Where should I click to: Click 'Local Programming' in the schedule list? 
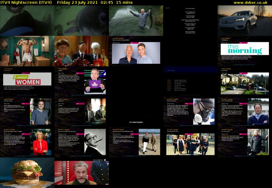tap(180, 80)
